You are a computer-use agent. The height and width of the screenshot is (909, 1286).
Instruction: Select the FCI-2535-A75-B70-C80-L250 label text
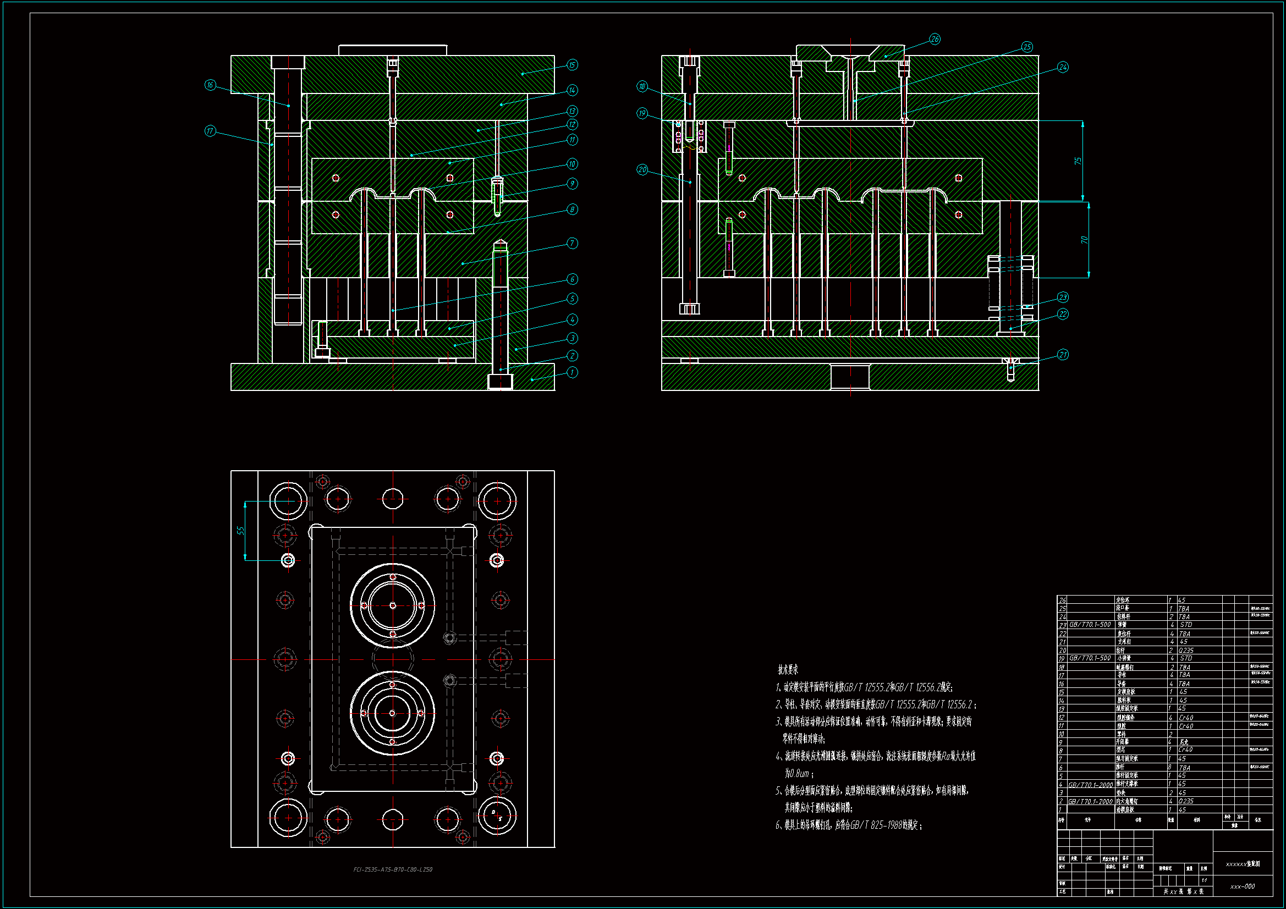click(x=393, y=870)
